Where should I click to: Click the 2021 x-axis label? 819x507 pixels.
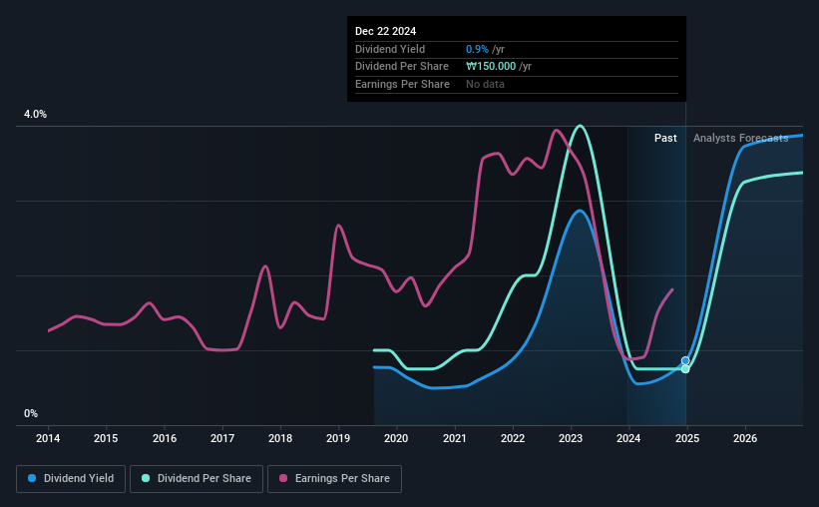coord(455,438)
